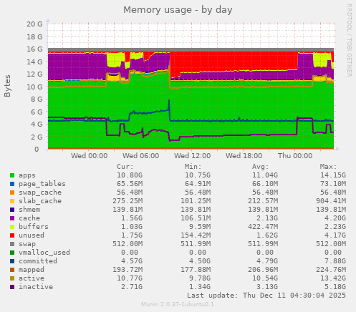This screenshot has width=356, height=312.
Task: Click the blue page_tables legend swatch
Action: click(x=12, y=184)
